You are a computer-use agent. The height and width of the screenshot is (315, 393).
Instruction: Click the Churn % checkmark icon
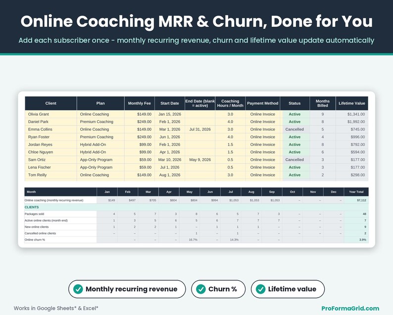pos(201,289)
